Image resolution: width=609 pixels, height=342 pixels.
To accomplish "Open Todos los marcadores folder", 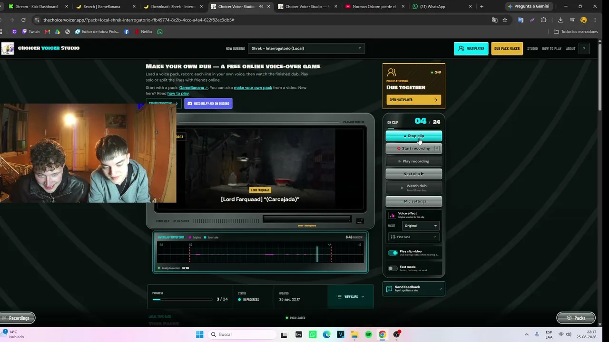I will (576, 32).
